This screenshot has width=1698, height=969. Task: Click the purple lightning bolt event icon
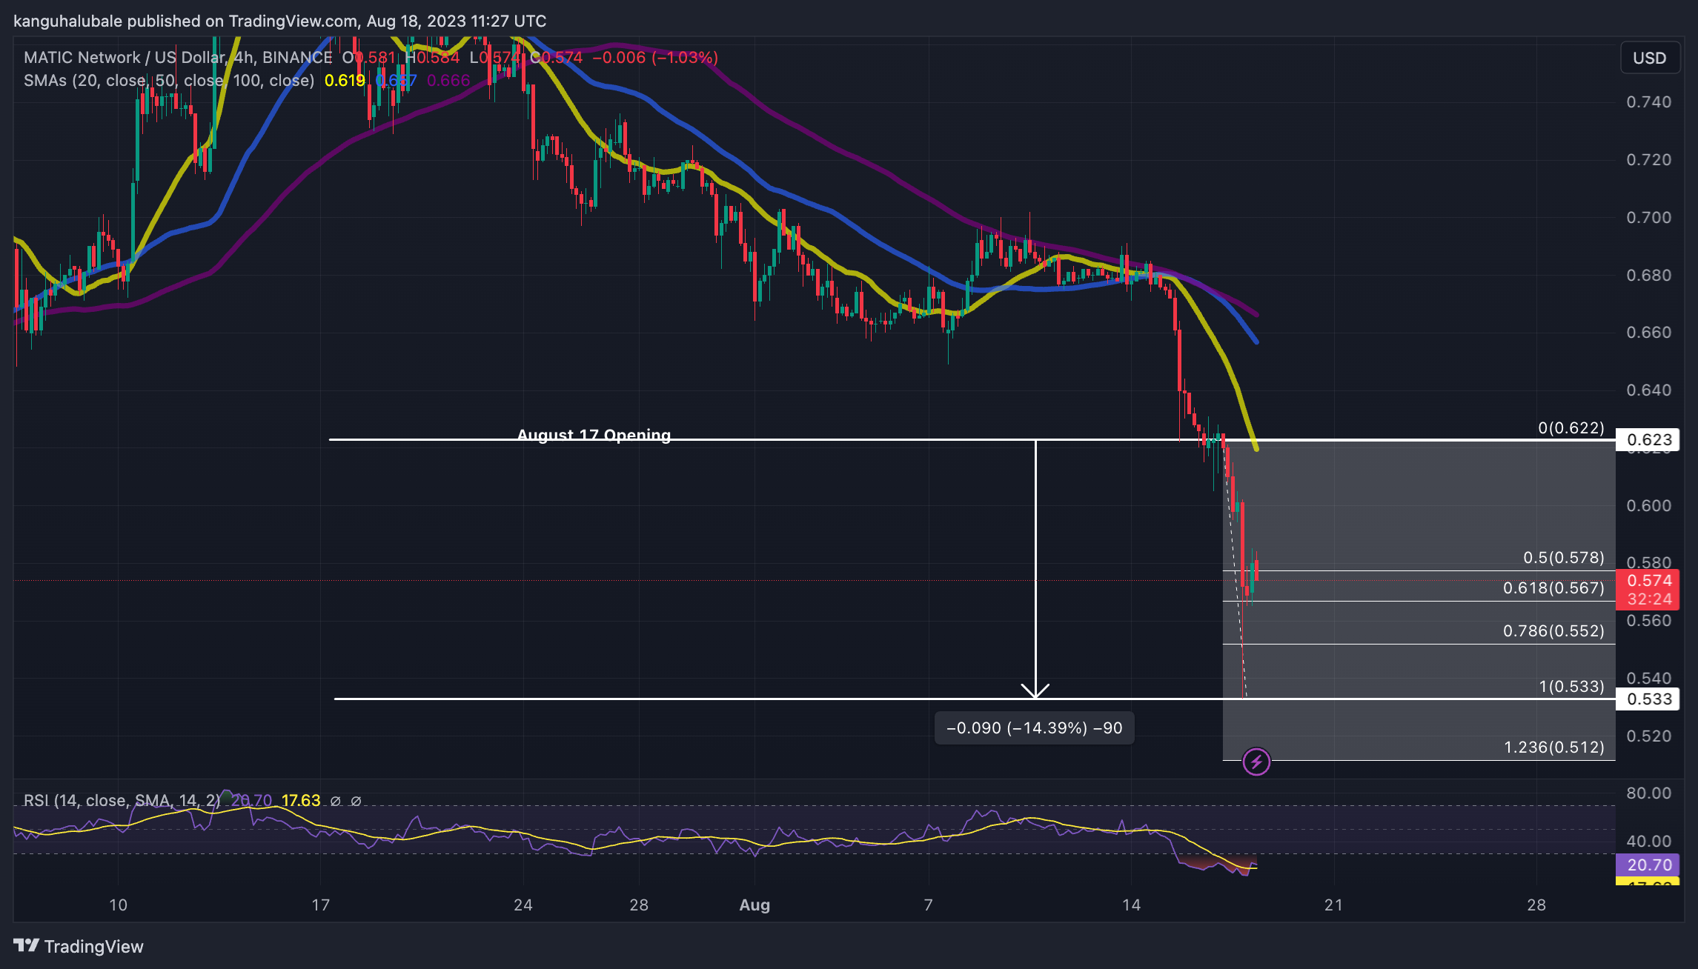(1256, 762)
